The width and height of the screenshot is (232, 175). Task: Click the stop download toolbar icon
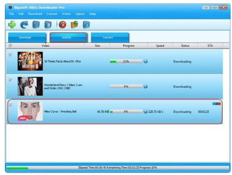pyautogui.click(x=48, y=25)
